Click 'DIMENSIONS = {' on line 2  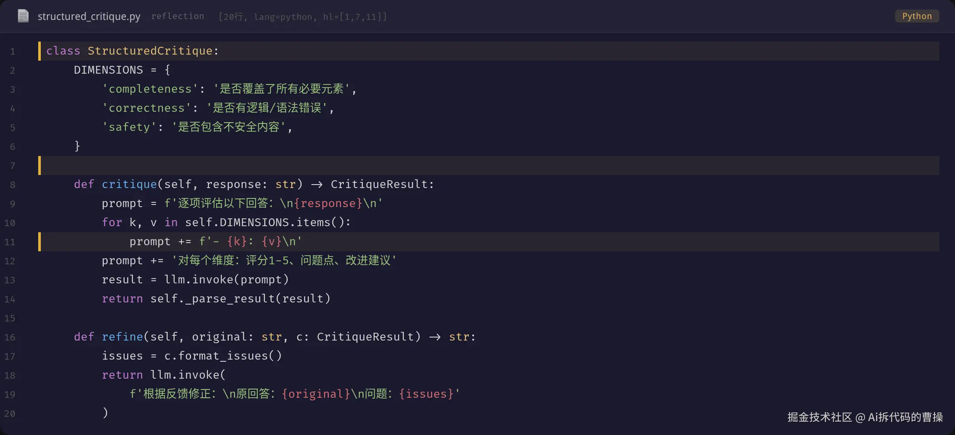(x=122, y=70)
